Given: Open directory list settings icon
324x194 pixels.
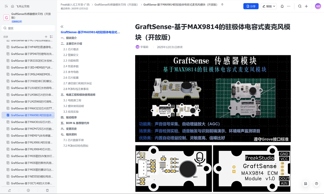Looking at the screenshot, I should (51, 37).
